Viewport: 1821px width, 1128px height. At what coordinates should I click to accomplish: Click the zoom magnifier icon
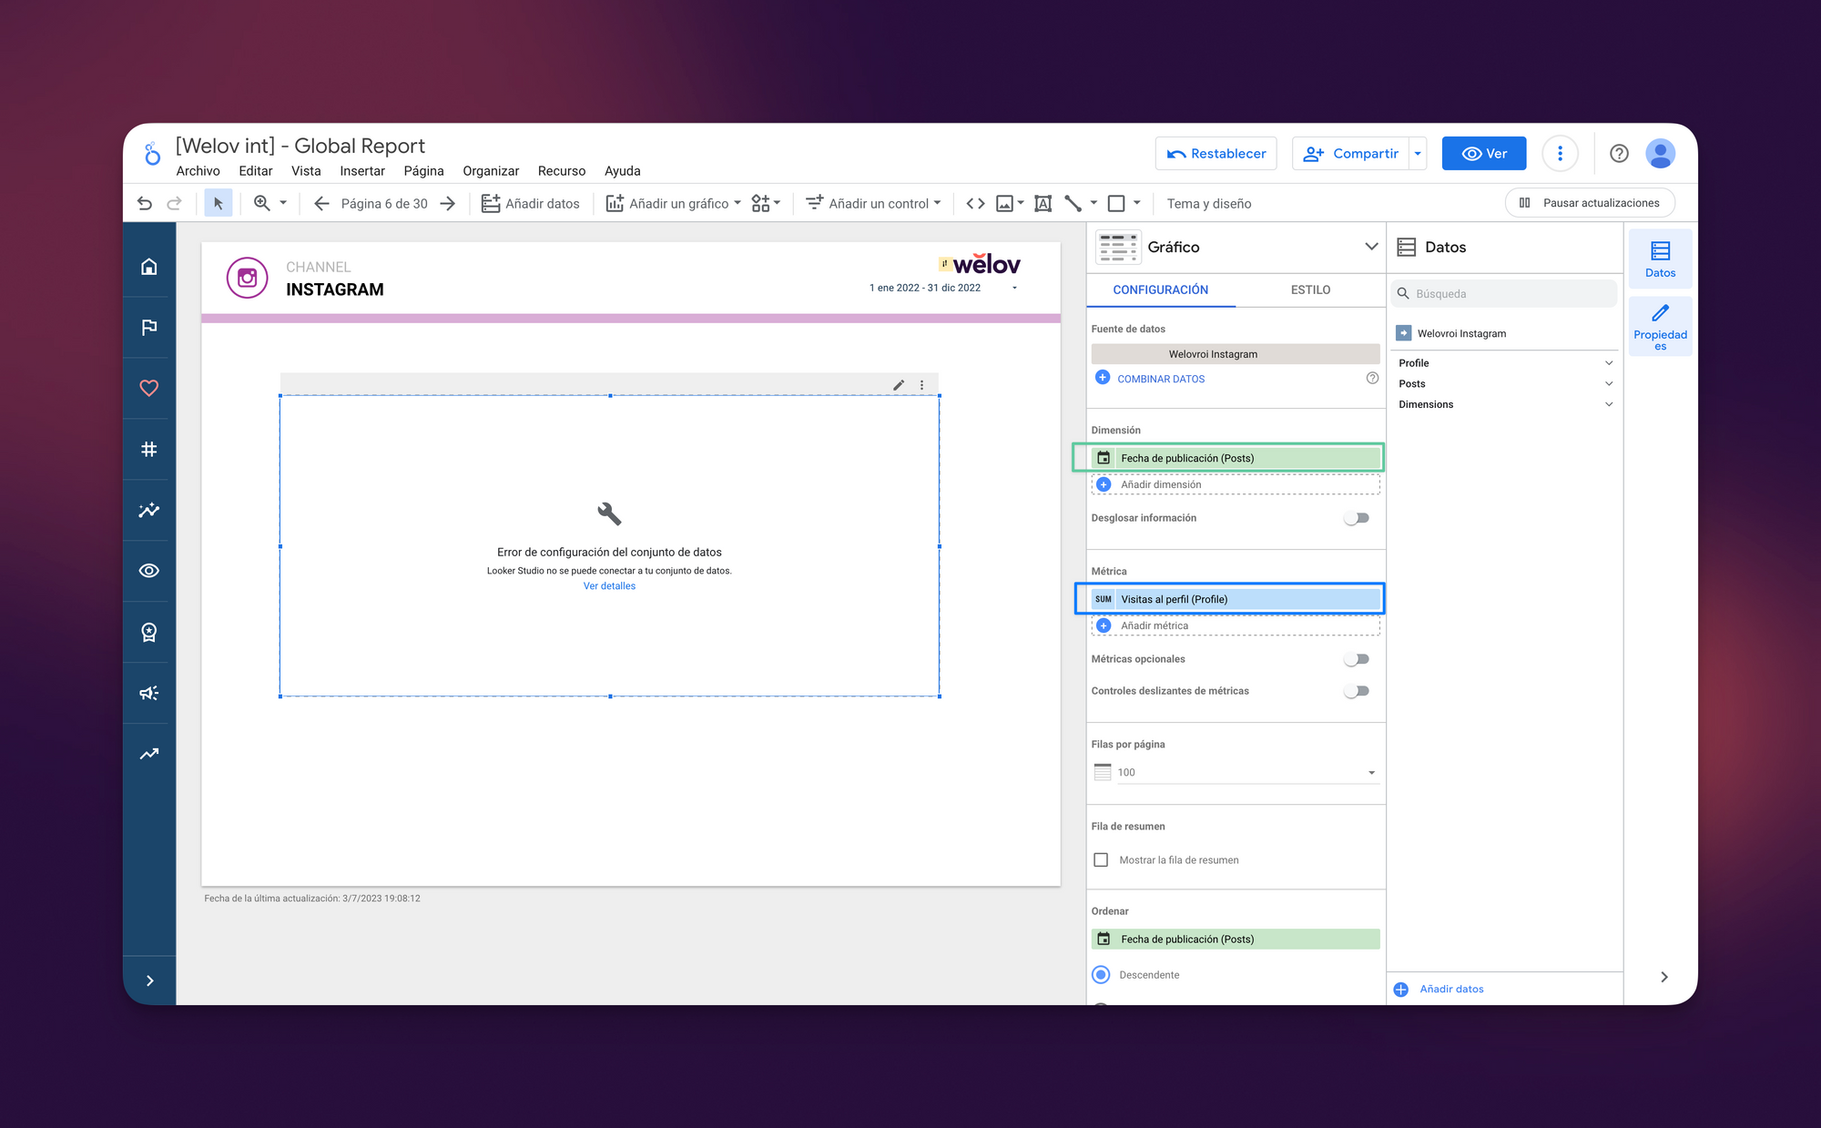(x=262, y=203)
